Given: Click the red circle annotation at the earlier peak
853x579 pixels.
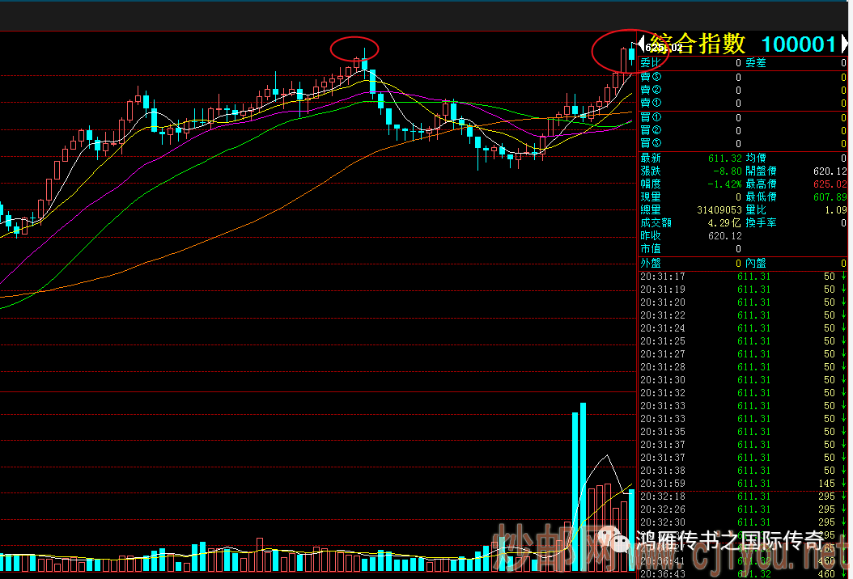Looking at the screenshot, I should point(354,49).
